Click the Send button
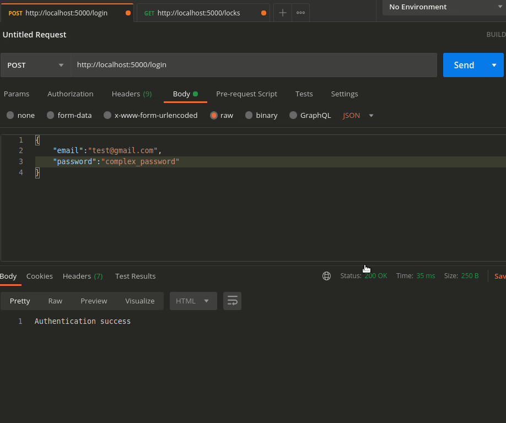Viewport: 506px width, 423px height. click(x=464, y=65)
